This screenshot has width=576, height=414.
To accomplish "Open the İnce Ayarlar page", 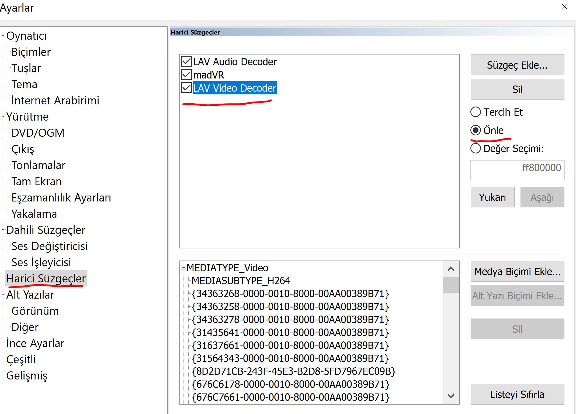I will click(x=35, y=343).
